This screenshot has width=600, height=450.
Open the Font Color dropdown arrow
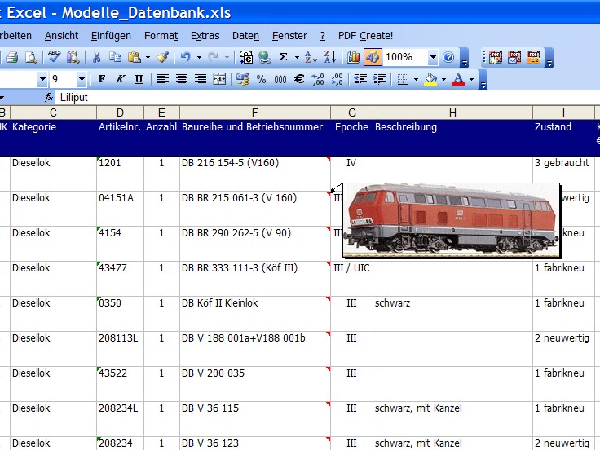[x=472, y=79]
